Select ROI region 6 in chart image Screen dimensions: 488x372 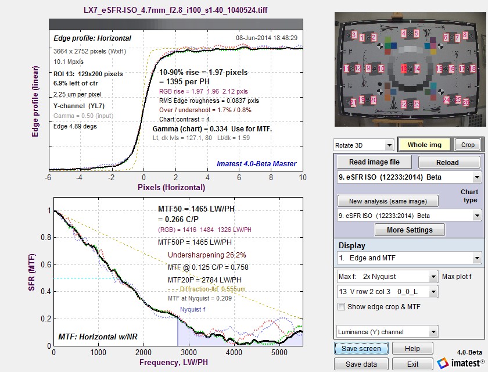click(446, 37)
